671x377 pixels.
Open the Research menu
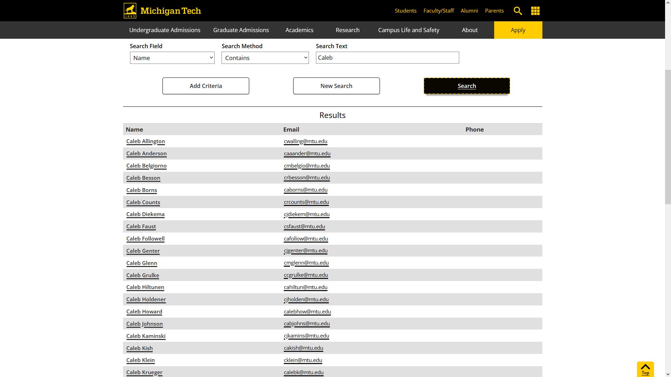(347, 30)
